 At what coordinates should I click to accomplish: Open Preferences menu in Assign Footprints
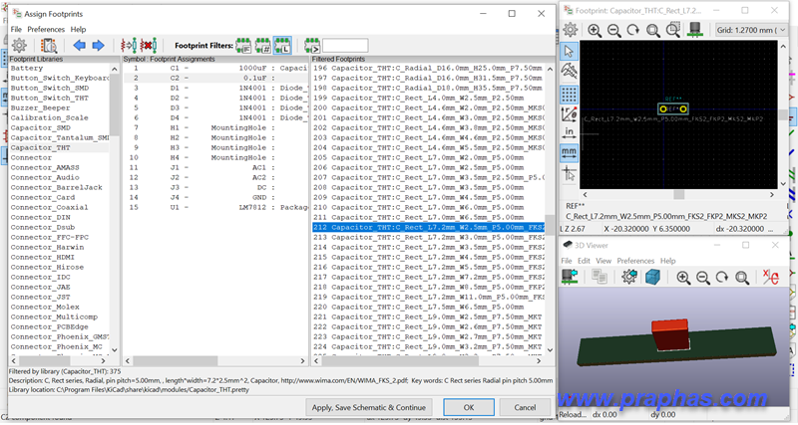[x=46, y=30]
